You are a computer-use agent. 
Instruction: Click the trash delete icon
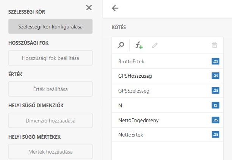tap(215, 45)
